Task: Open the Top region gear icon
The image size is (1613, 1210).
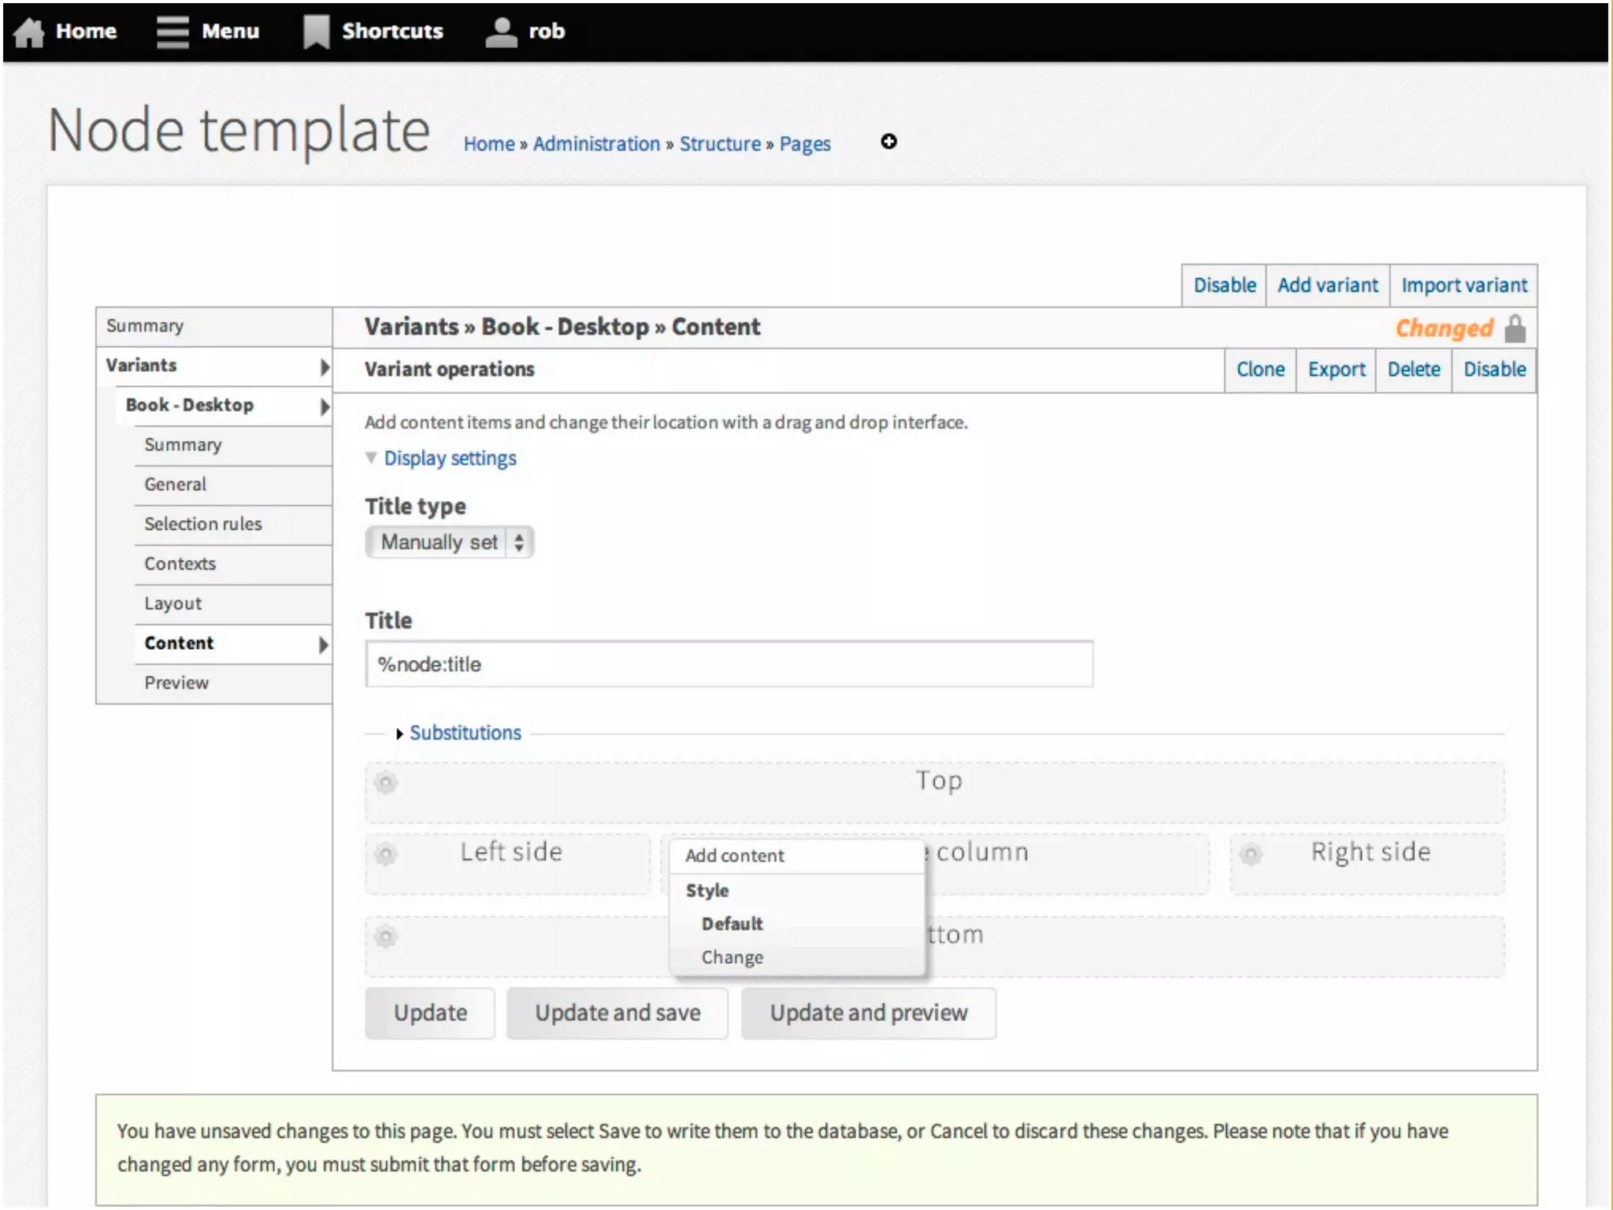Action: click(x=386, y=783)
